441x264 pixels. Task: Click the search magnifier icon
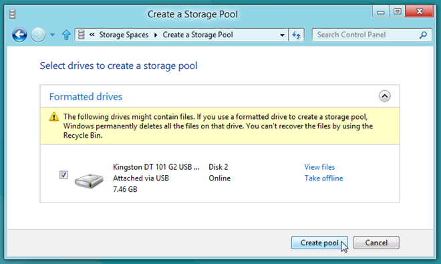(423, 35)
